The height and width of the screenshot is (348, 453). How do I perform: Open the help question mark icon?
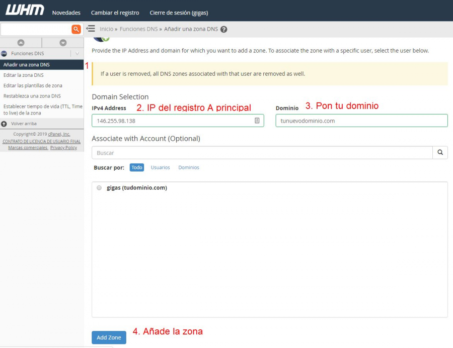[224, 29]
